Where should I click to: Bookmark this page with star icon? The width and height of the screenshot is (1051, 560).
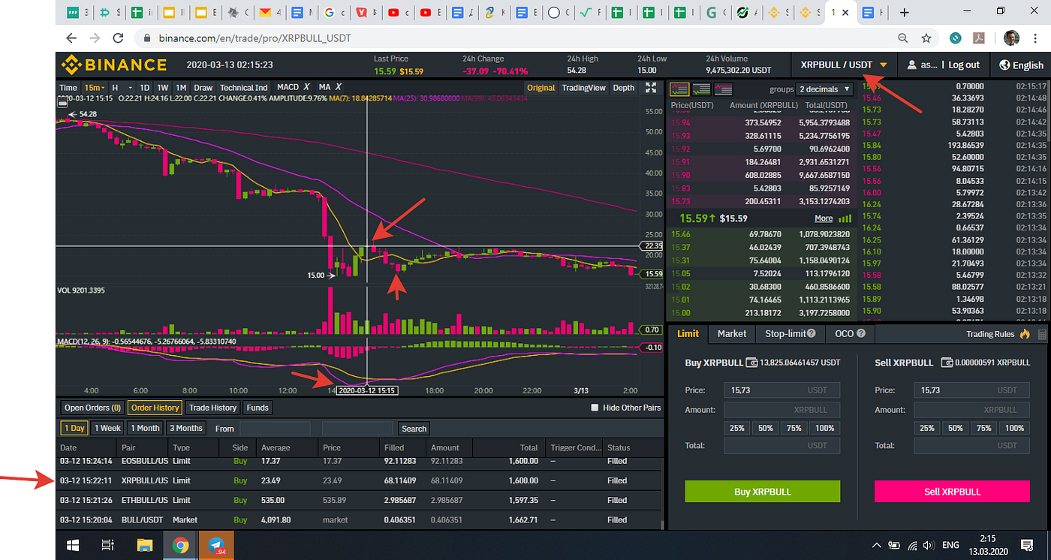point(926,38)
